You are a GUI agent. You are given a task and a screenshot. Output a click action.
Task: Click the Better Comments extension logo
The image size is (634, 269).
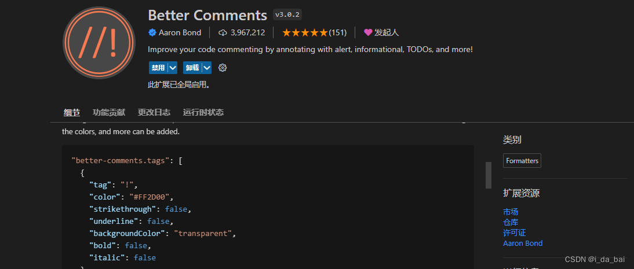click(x=99, y=43)
